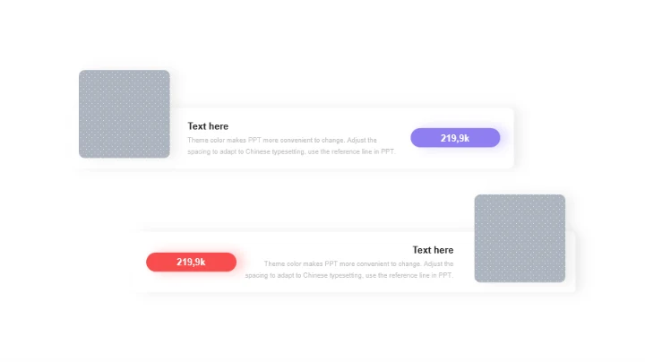Click second description line in the upper card
Image resolution: width=645 pixels, height=362 pixels.
coord(291,152)
